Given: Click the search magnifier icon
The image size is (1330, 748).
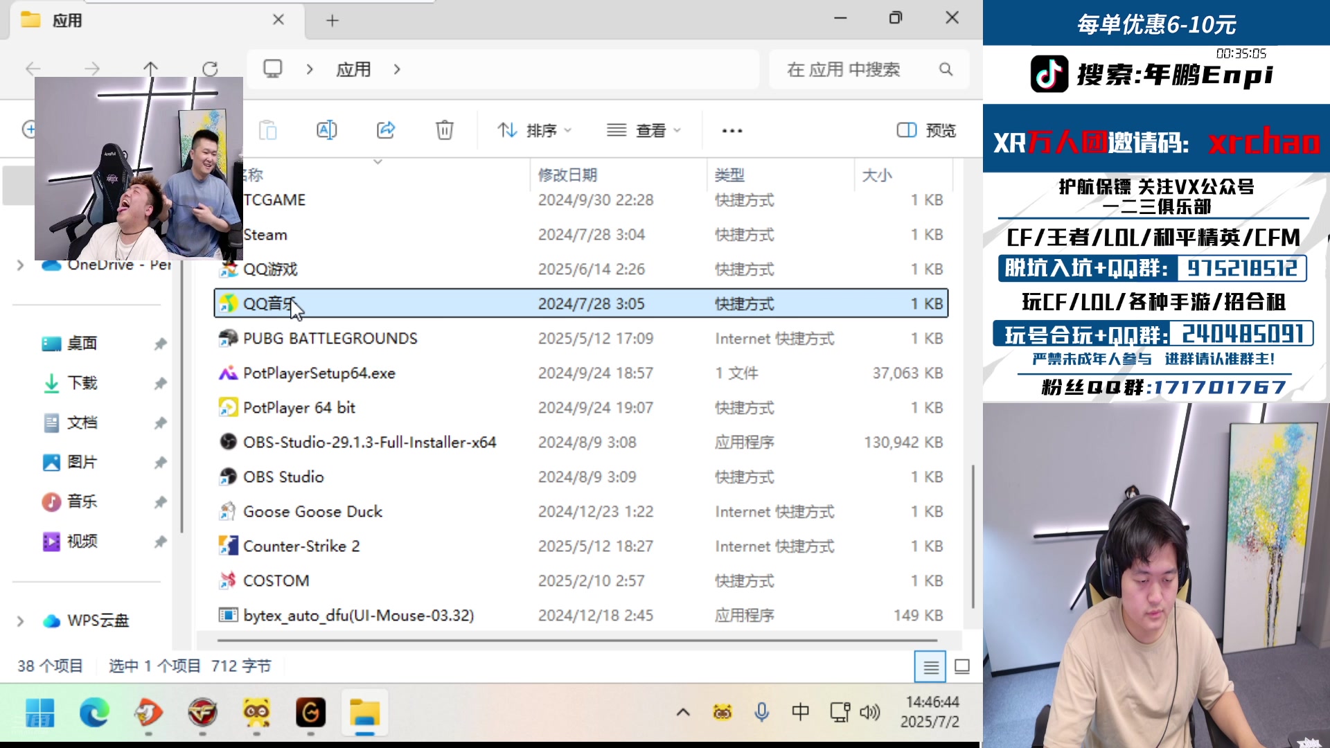Looking at the screenshot, I should click(946, 69).
